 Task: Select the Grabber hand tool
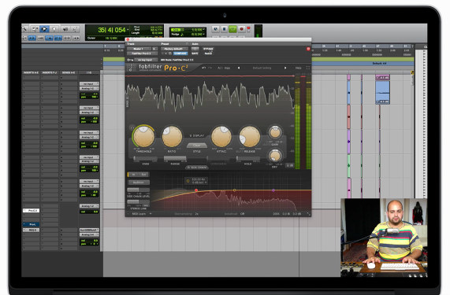(x=54, y=29)
